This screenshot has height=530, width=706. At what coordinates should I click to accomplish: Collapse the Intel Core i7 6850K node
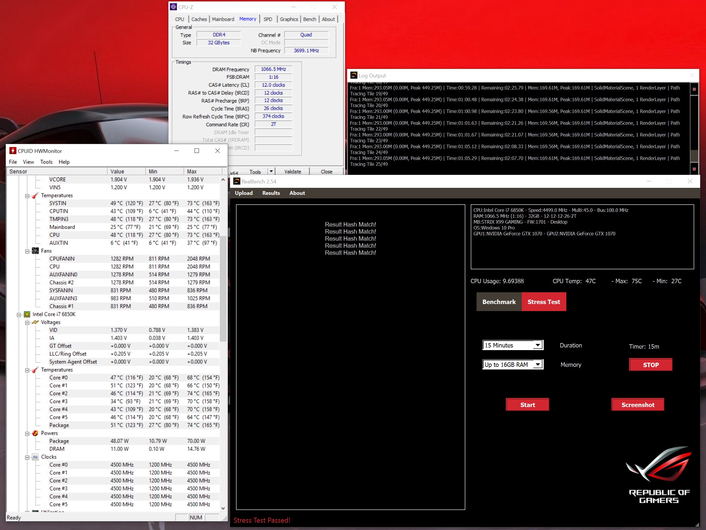(19, 315)
